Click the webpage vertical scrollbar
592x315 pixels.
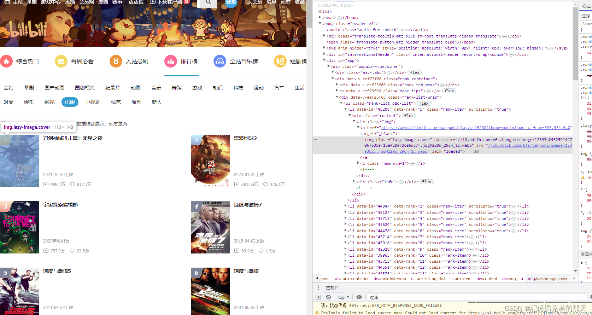click(309, 13)
